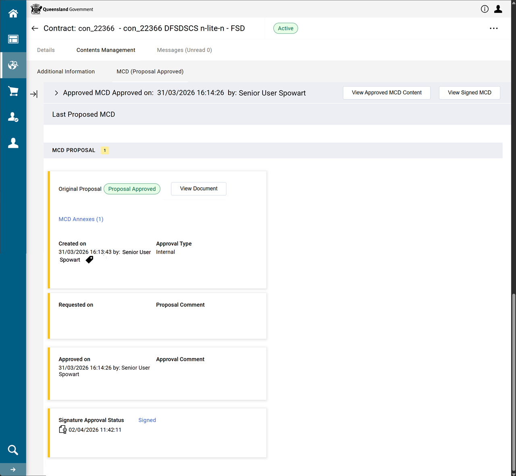Go back using the left arrow
This screenshot has width=516, height=476.
point(35,28)
